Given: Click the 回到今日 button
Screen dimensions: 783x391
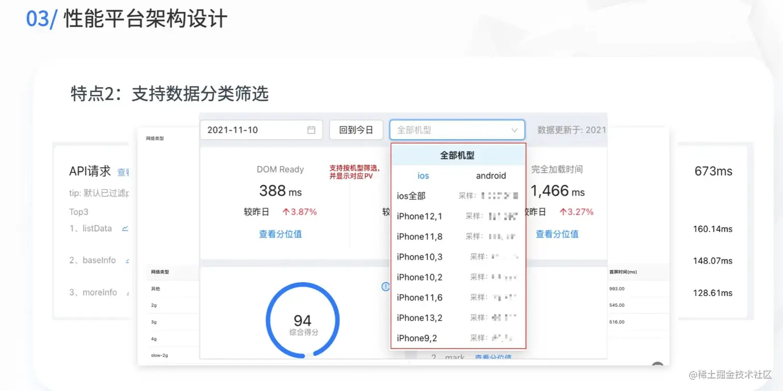Looking at the screenshot, I should 356,130.
